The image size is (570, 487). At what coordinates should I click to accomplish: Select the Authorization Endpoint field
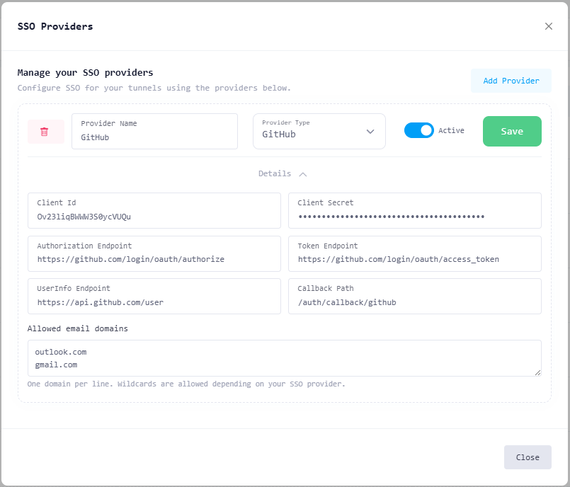pyautogui.click(x=154, y=259)
